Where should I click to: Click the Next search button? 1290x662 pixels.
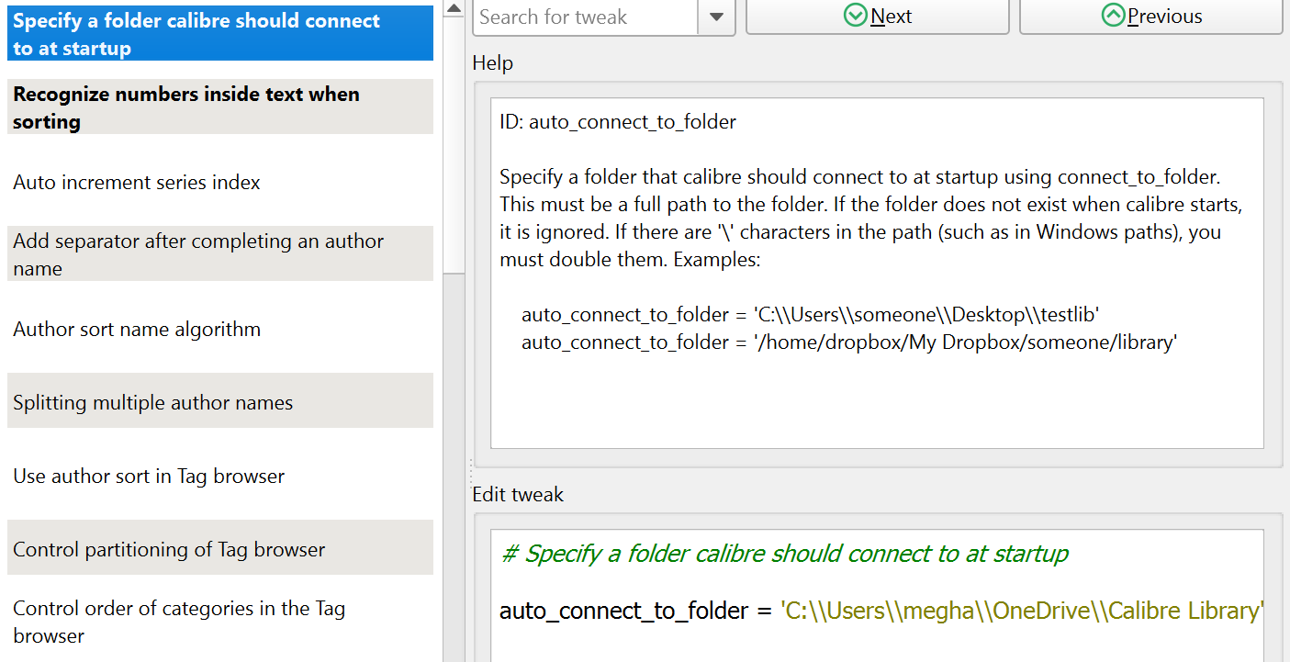[x=877, y=17]
